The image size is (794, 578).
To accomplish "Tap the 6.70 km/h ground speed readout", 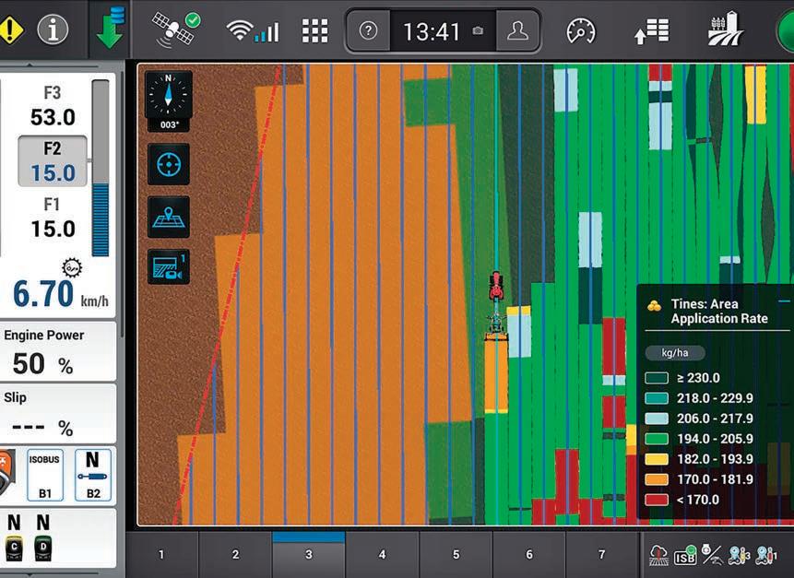I will coord(60,294).
